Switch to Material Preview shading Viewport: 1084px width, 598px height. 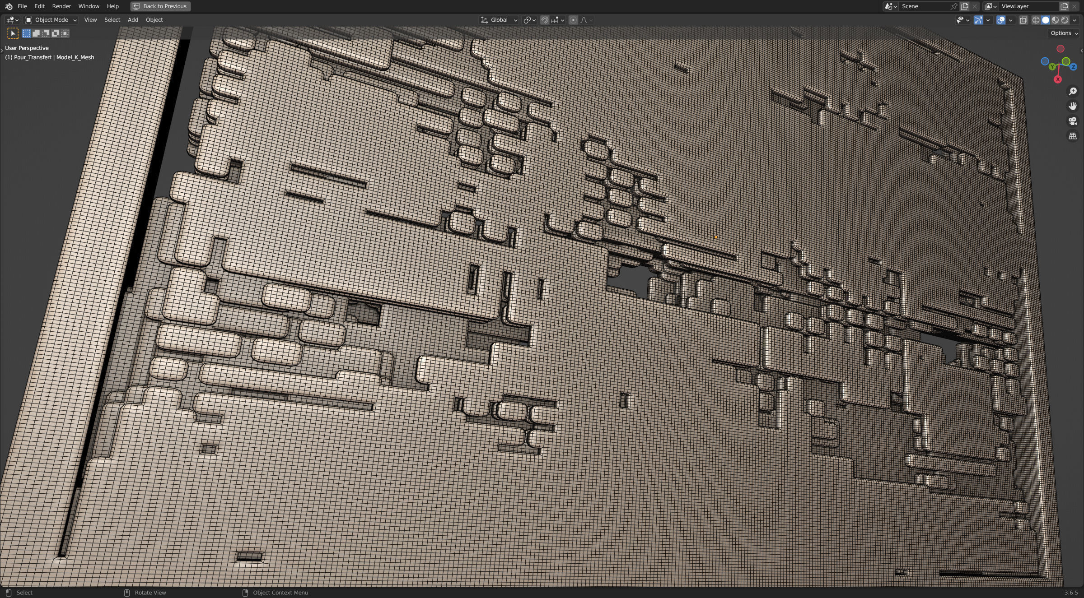point(1055,20)
